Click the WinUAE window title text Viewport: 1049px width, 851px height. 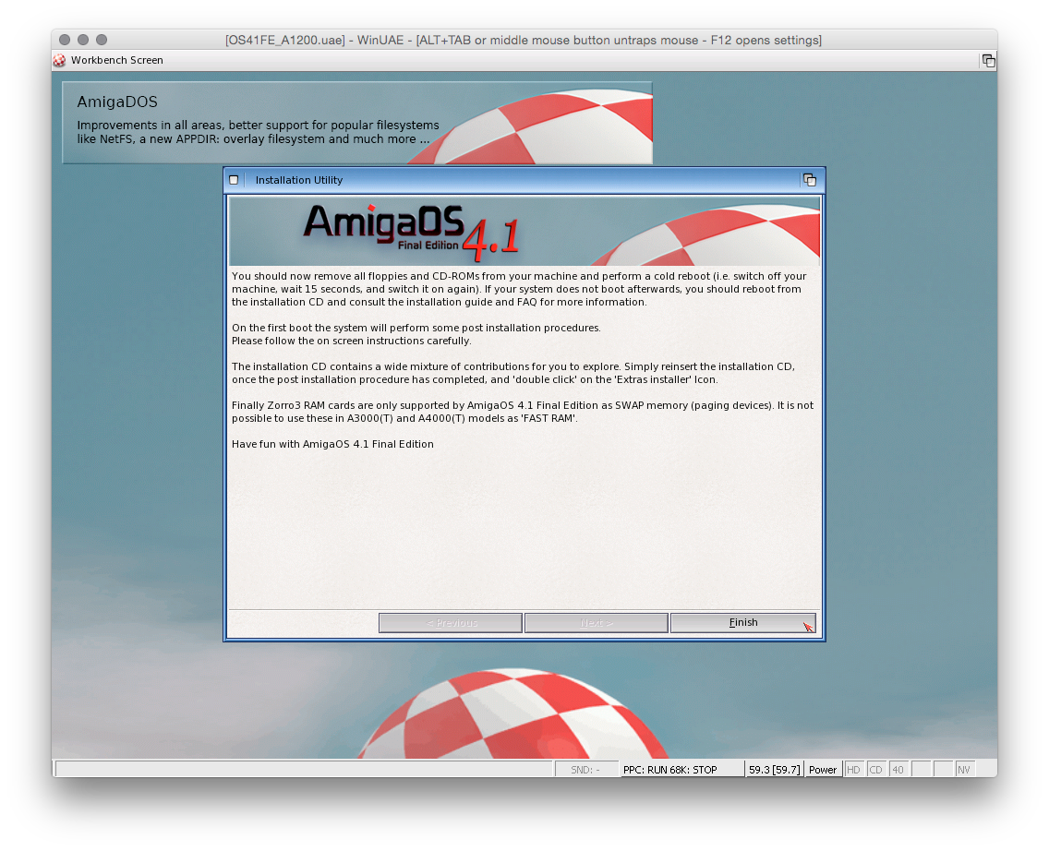click(x=524, y=40)
